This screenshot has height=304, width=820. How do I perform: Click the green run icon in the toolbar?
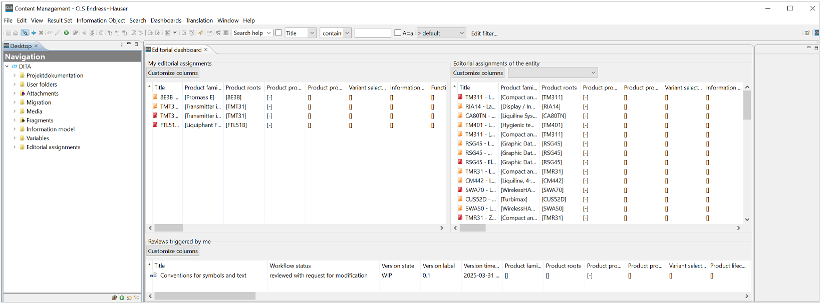pyautogui.click(x=66, y=33)
